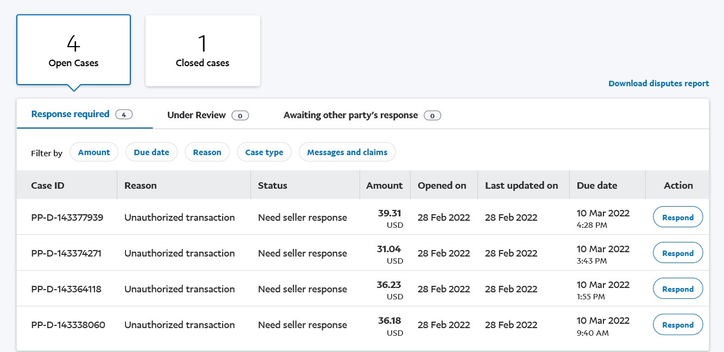
Task: Click the 39.31 USD amount
Action: point(390,218)
